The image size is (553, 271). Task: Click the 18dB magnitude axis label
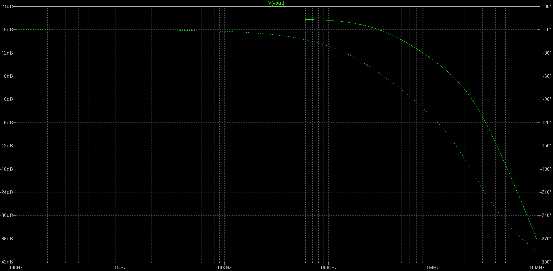[7, 29]
